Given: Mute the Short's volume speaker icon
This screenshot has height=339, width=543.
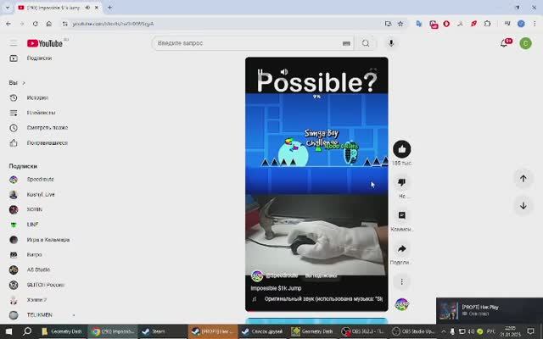Looking at the screenshot, I should [x=284, y=72].
